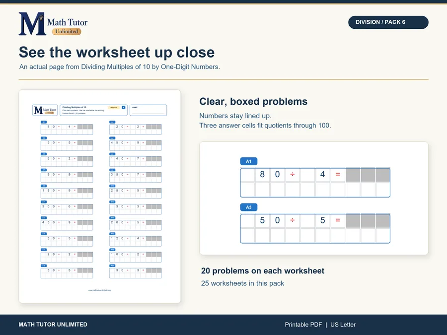Click the 200 ÷ 5 problem on the worksheet page
This screenshot has height=335, width=447.
click(x=136, y=225)
